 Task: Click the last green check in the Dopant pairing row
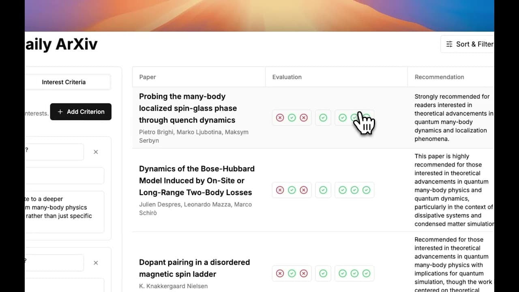coord(366,273)
